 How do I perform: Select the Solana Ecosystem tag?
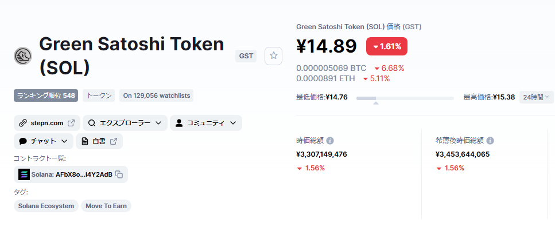(46, 206)
